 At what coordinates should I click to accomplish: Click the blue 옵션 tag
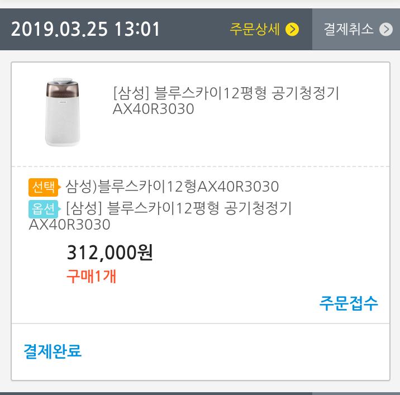(x=43, y=209)
